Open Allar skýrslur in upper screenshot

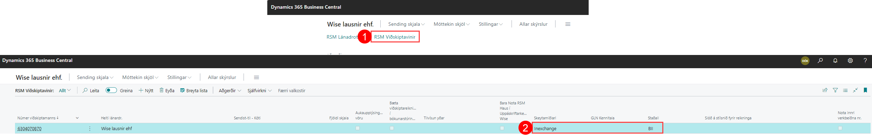coord(533,24)
